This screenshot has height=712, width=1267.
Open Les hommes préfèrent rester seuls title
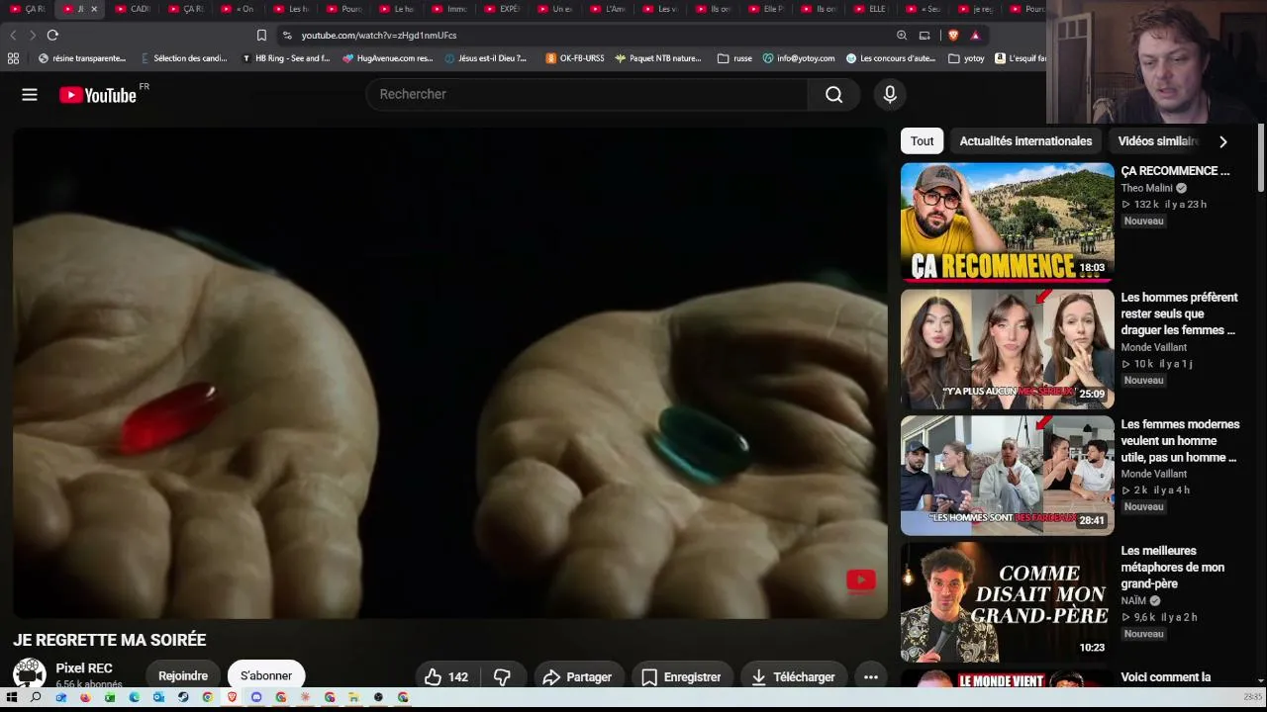click(1179, 313)
